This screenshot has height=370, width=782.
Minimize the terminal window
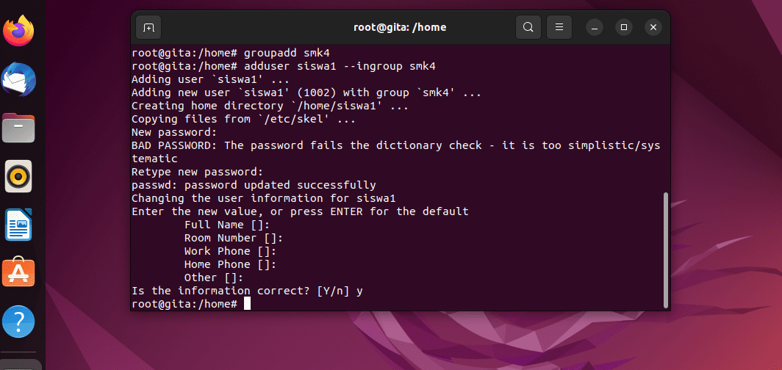pos(595,27)
